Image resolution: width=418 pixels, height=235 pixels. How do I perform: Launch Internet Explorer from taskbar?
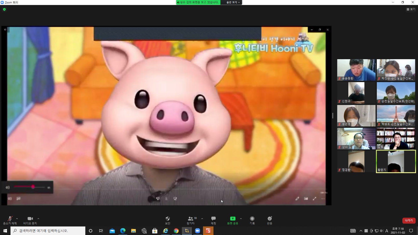point(165,231)
